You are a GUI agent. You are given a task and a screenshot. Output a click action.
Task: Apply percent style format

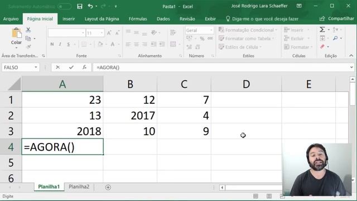(202, 39)
